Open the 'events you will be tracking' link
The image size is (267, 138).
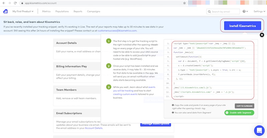(x=134, y=89)
